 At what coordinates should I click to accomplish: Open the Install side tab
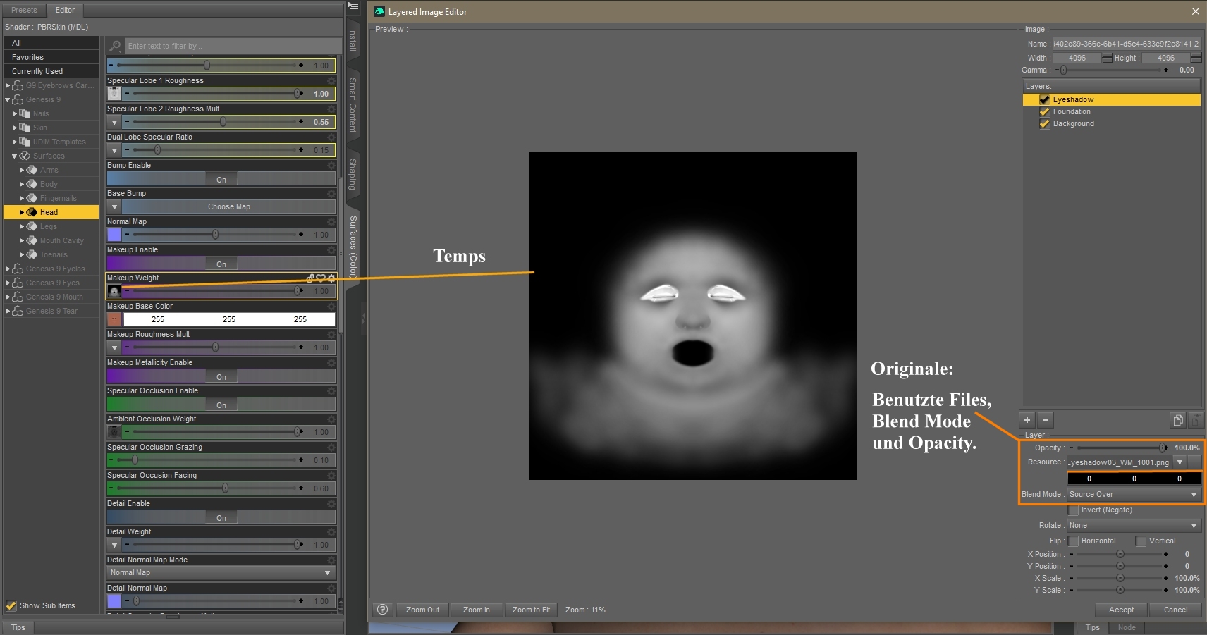(x=353, y=40)
